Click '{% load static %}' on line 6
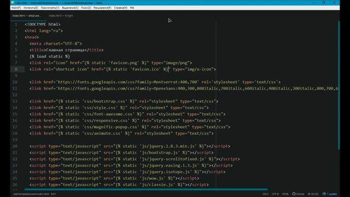Screen dimensions: 350x197 pyautogui.click(x=50, y=56)
